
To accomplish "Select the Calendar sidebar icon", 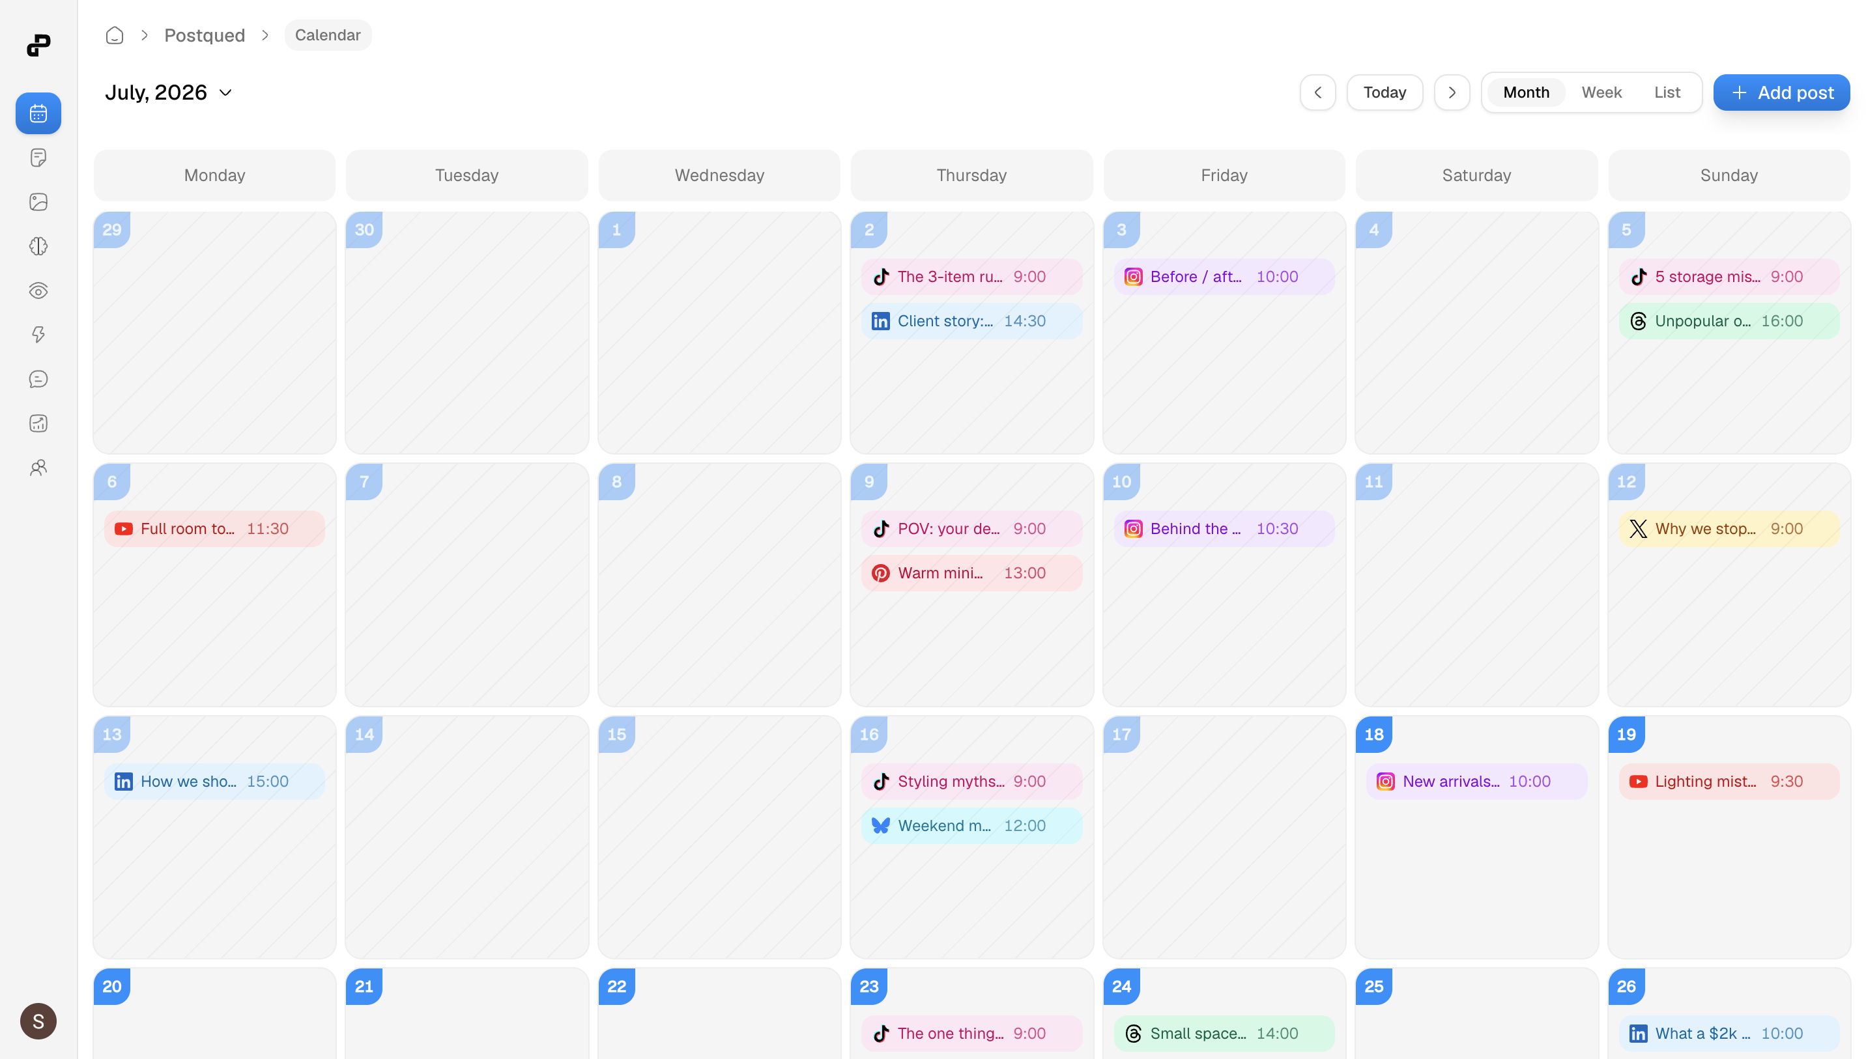I will click(38, 113).
